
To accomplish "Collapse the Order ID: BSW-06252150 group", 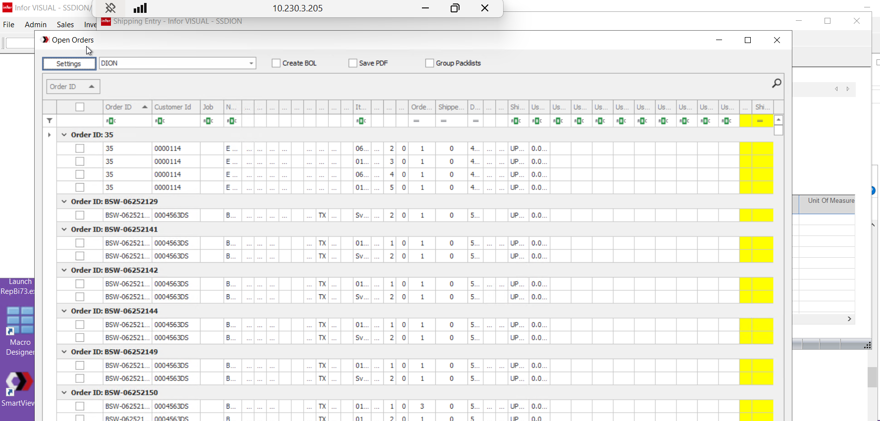I will point(64,392).
